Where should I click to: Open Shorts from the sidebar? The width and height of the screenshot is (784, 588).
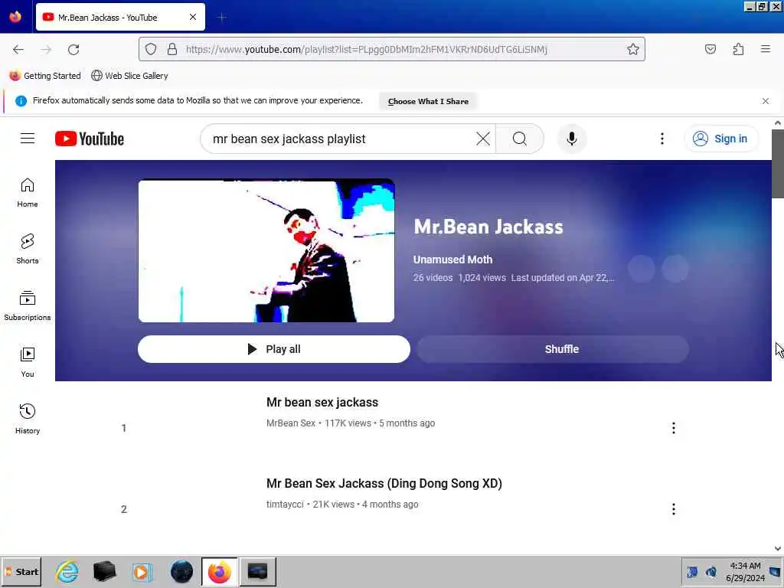coord(28,249)
